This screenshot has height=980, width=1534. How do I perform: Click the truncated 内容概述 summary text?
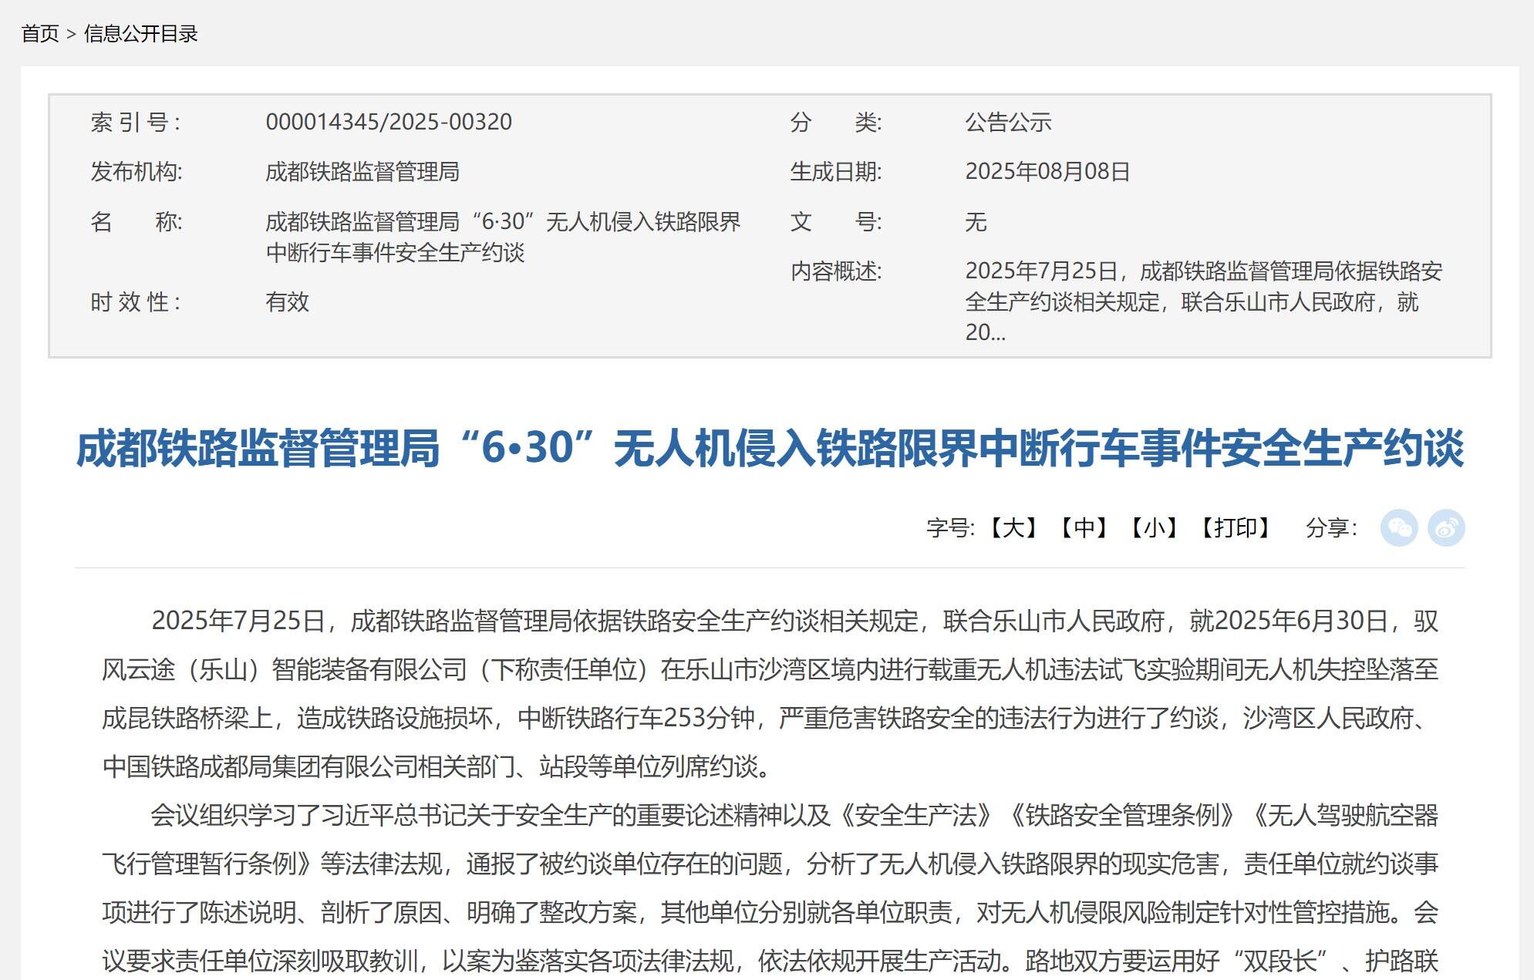point(1192,301)
